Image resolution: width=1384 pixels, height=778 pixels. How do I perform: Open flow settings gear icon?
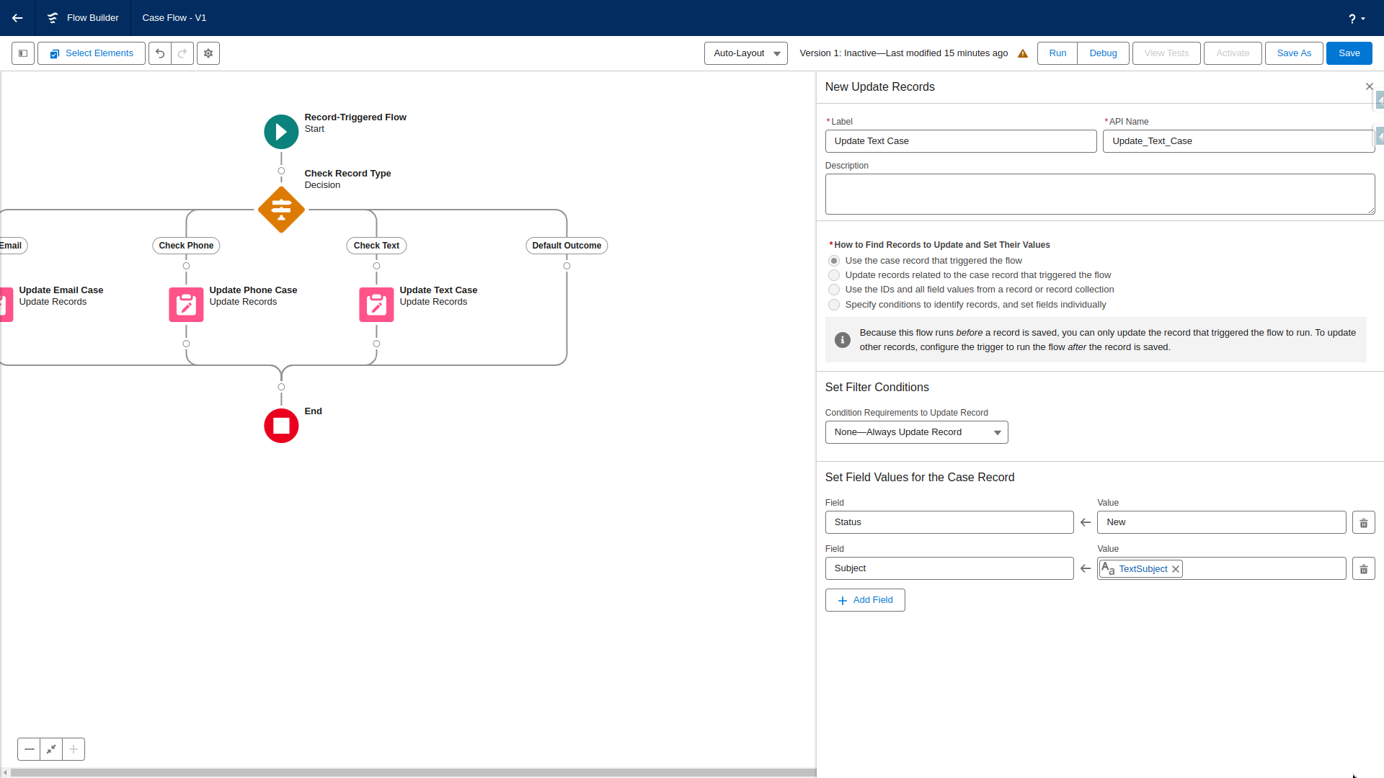pos(208,53)
